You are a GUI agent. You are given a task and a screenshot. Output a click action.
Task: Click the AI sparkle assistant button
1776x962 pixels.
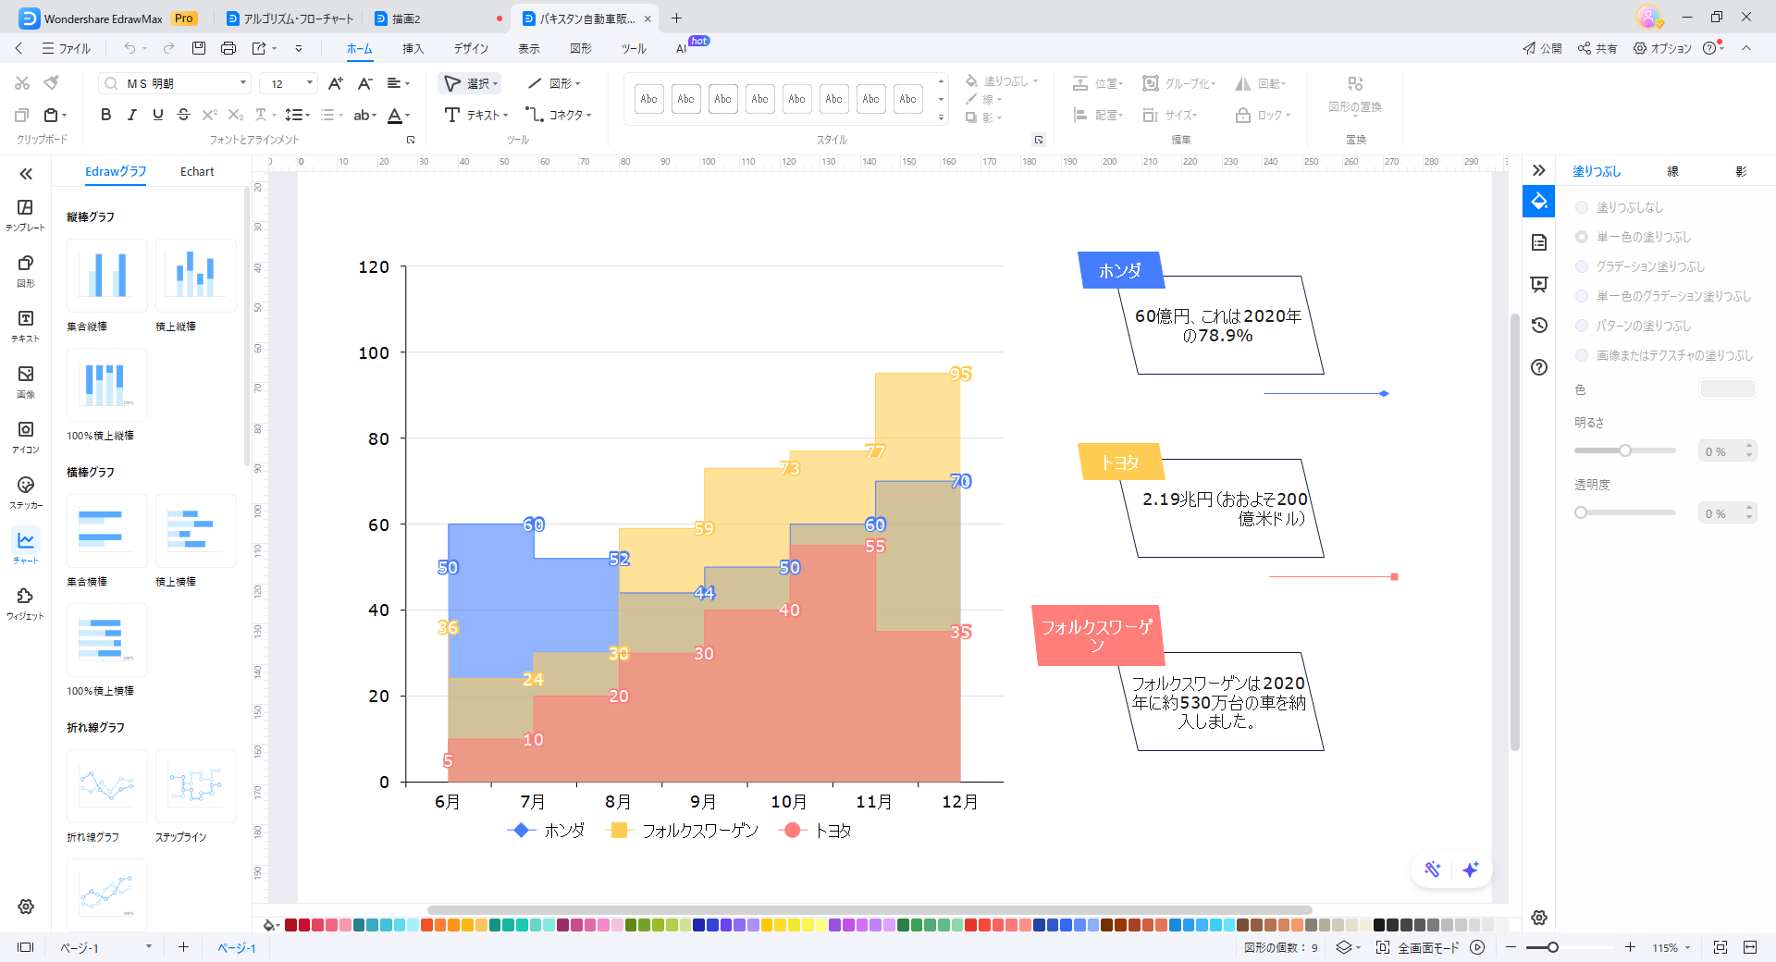click(1471, 869)
